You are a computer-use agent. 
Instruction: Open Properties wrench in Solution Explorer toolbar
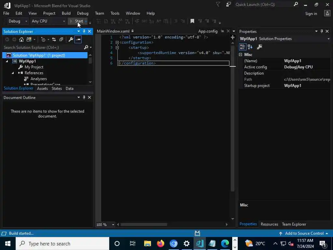[x=71, y=39]
